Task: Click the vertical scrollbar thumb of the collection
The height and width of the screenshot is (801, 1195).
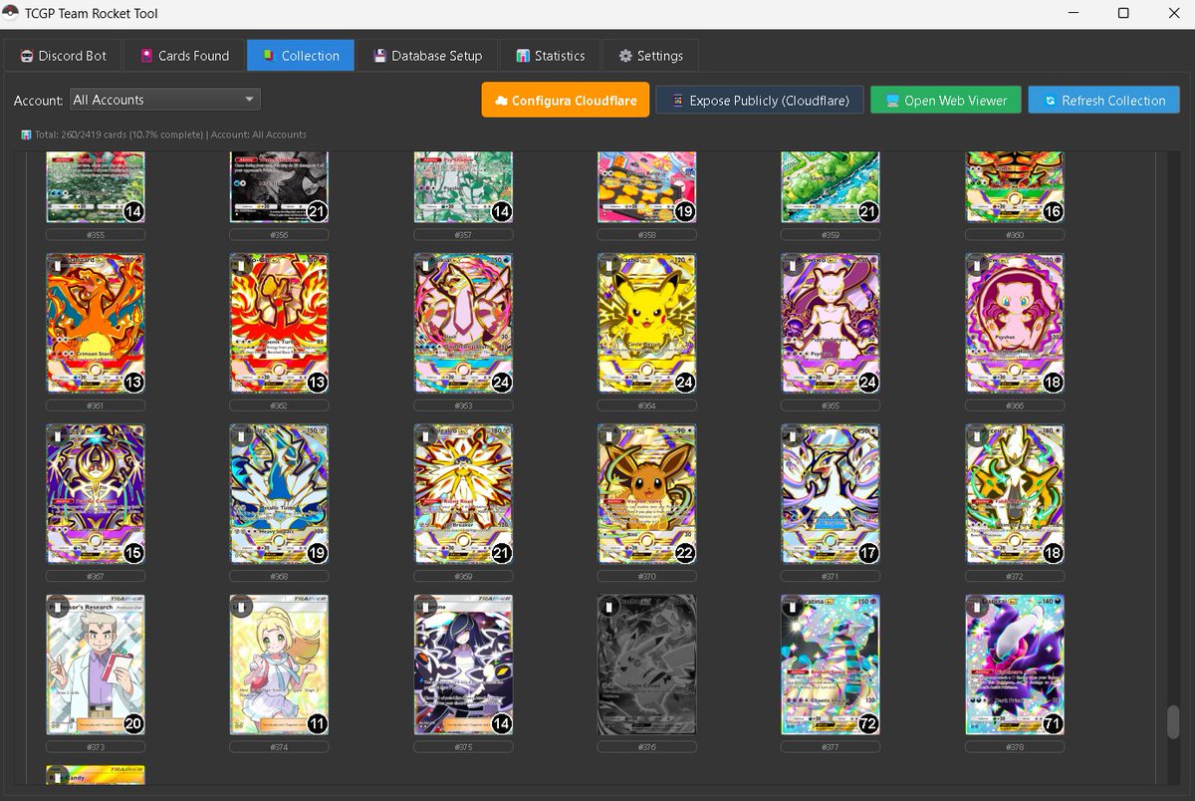Action: [x=1173, y=722]
